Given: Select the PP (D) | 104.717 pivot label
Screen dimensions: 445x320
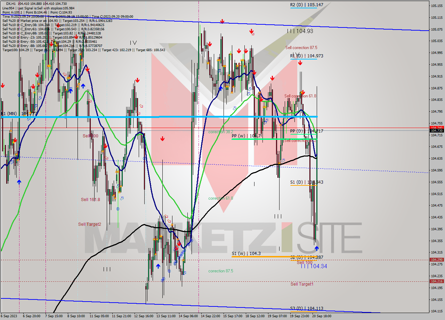Looking at the screenshot, I should point(307,131).
